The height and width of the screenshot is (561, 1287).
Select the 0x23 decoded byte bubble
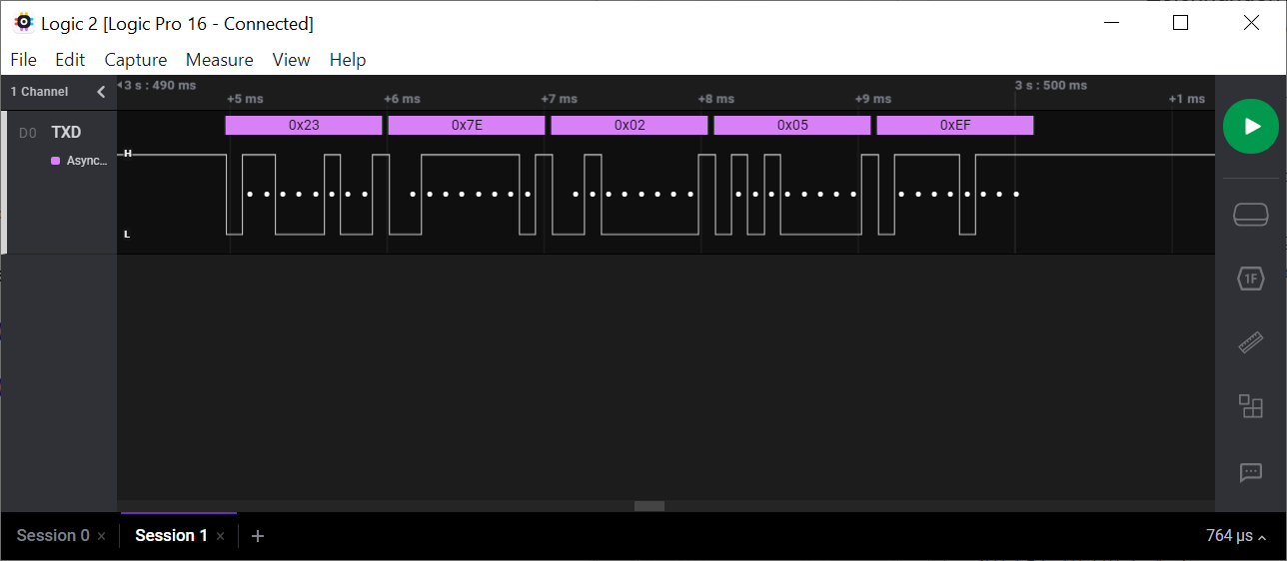[x=304, y=126]
